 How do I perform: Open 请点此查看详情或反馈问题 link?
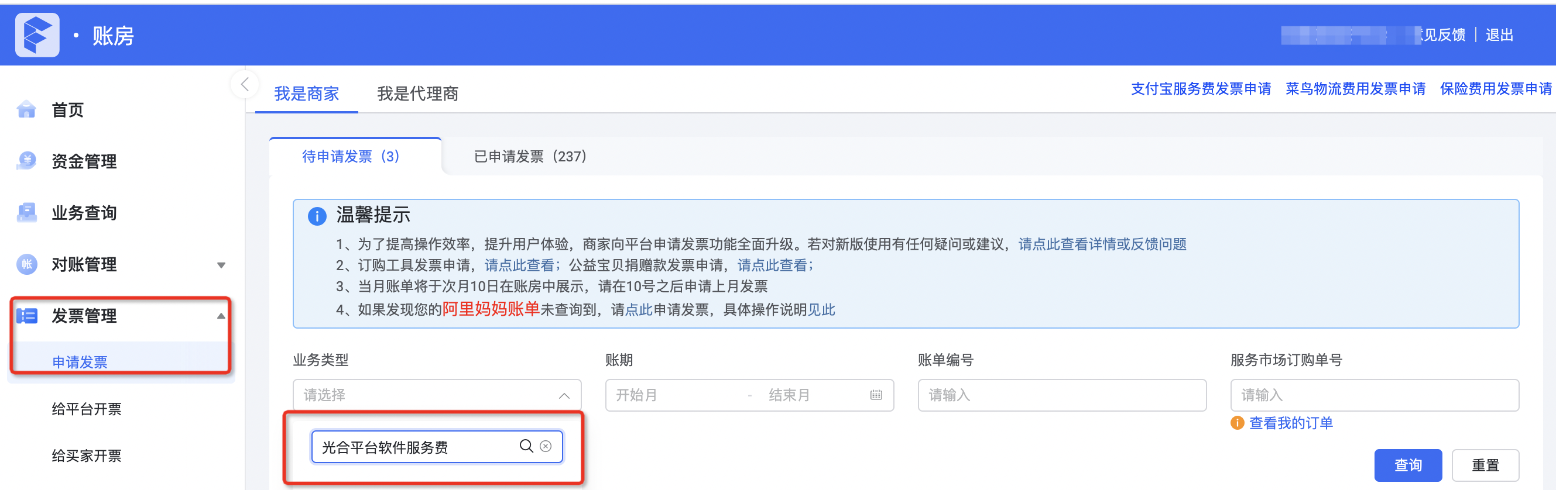(x=1102, y=244)
